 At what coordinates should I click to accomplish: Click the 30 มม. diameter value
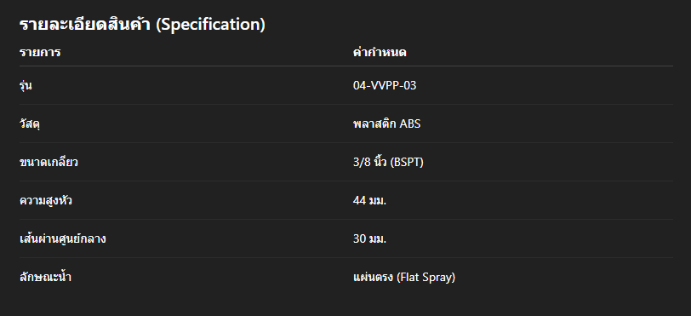[x=369, y=238]
